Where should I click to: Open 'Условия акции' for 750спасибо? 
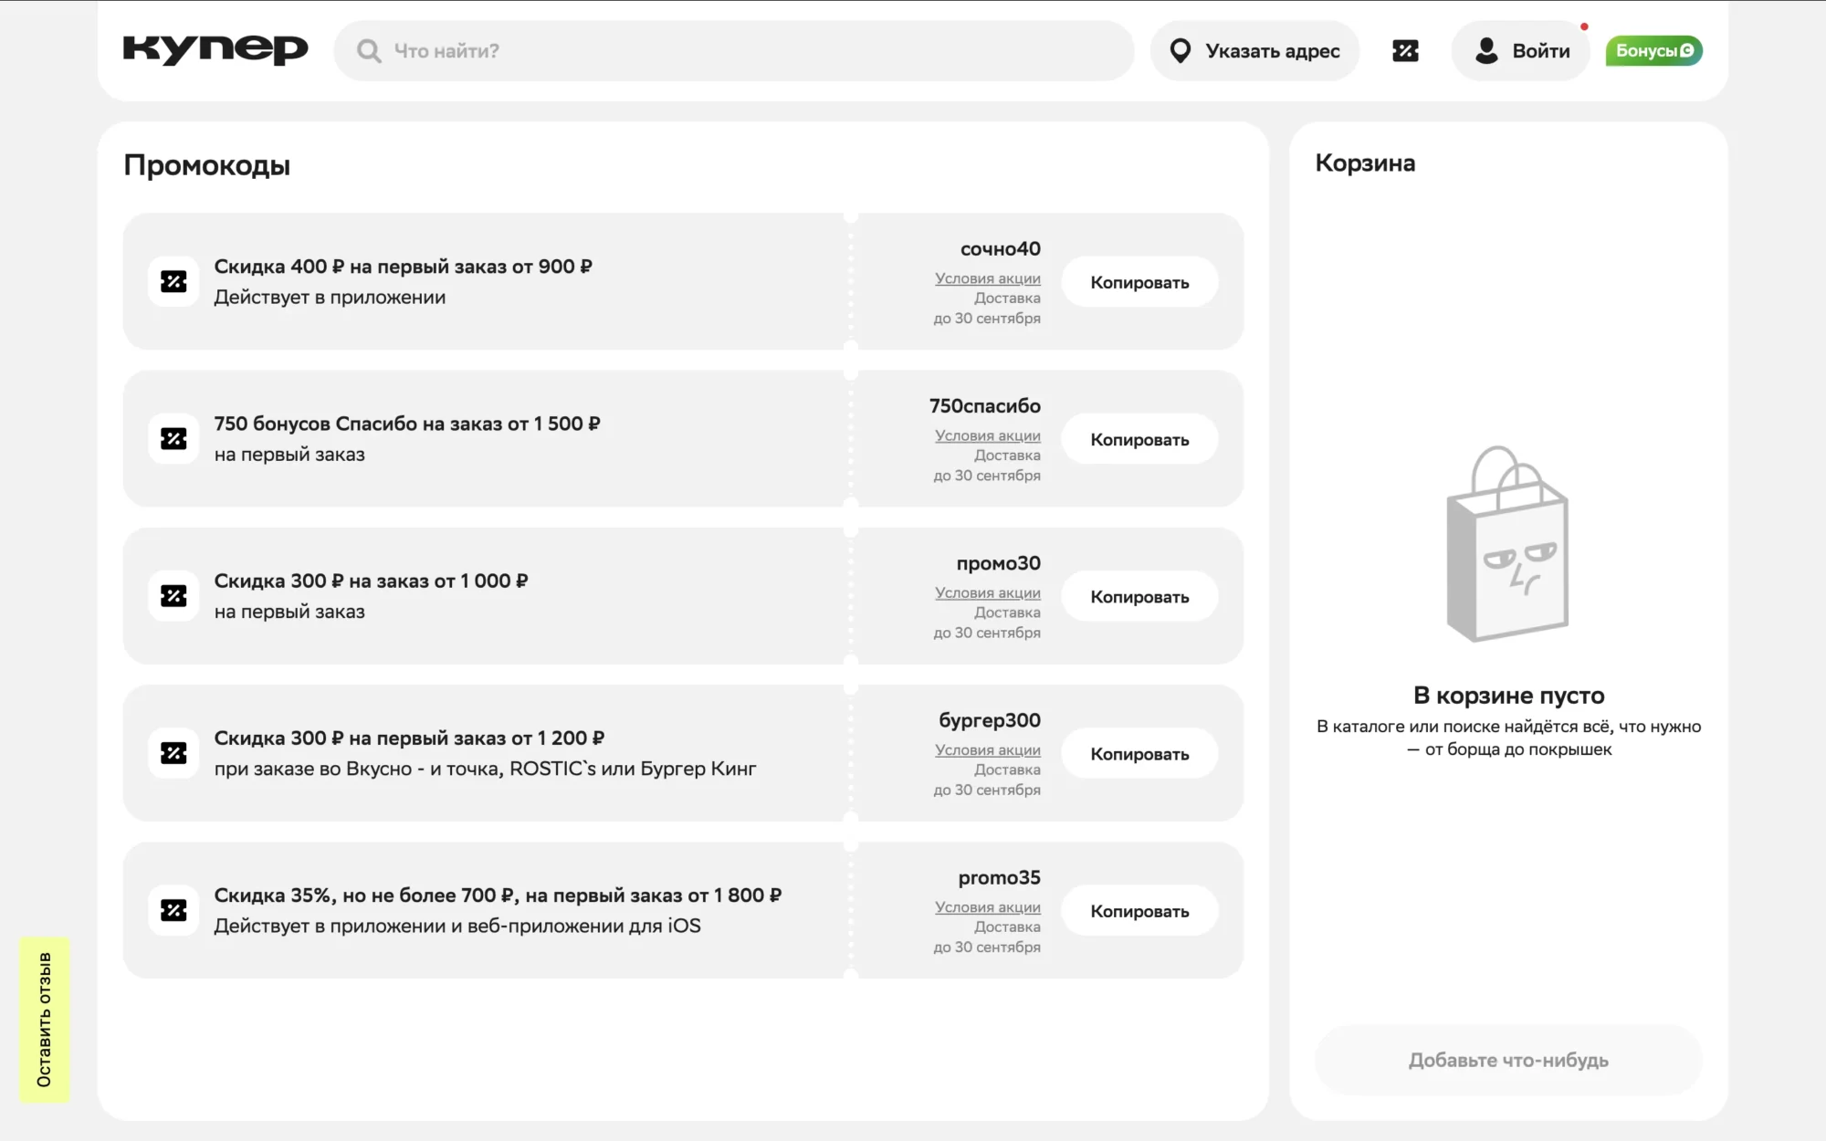click(988, 435)
